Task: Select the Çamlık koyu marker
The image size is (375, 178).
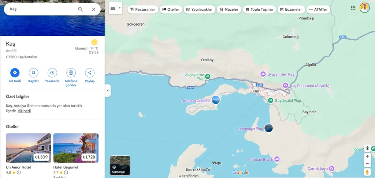Action: pos(331,168)
